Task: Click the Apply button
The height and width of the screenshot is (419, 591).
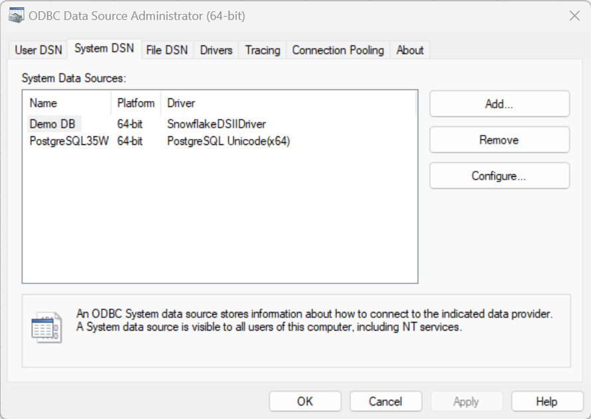Action: point(466,401)
